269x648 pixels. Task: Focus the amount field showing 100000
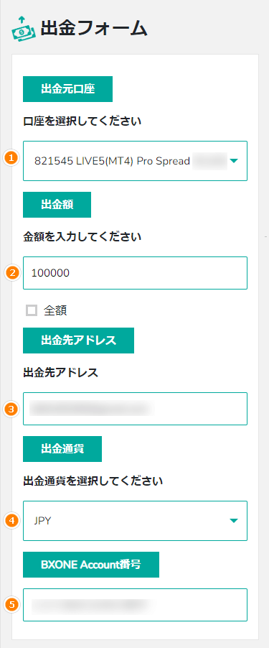136,273
